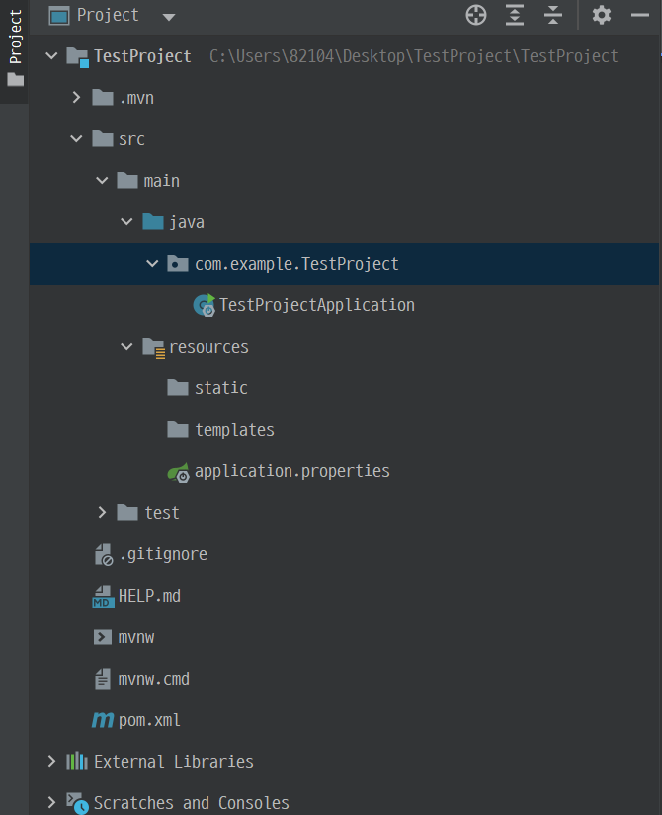Click the blue java source root icon

point(153,222)
